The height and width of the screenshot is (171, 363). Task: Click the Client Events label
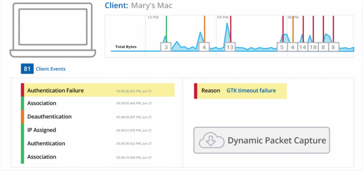(x=50, y=69)
